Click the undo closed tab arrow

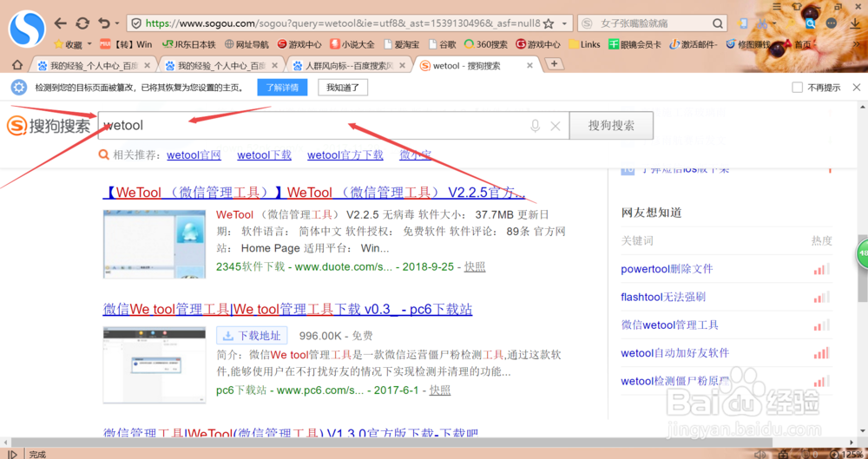coord(104,23)
